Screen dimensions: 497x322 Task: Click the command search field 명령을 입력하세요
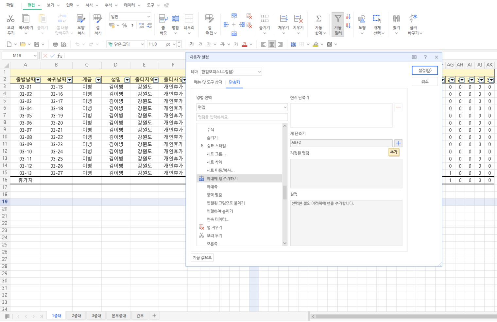coord(242,117)
